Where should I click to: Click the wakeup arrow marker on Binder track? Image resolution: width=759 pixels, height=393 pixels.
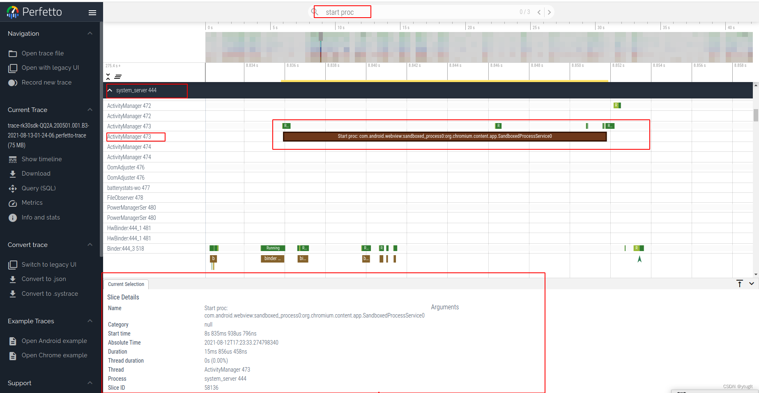coord(639,259)
